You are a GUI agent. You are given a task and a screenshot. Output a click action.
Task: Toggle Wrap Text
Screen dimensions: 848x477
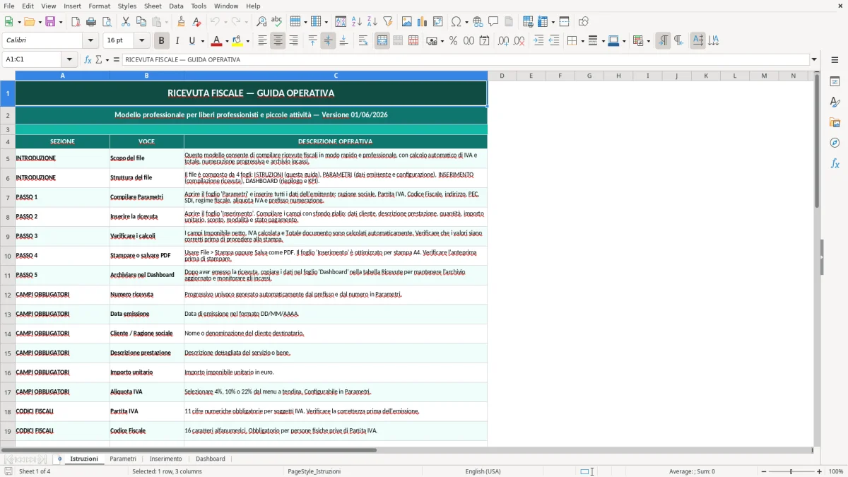pos(363,41)
